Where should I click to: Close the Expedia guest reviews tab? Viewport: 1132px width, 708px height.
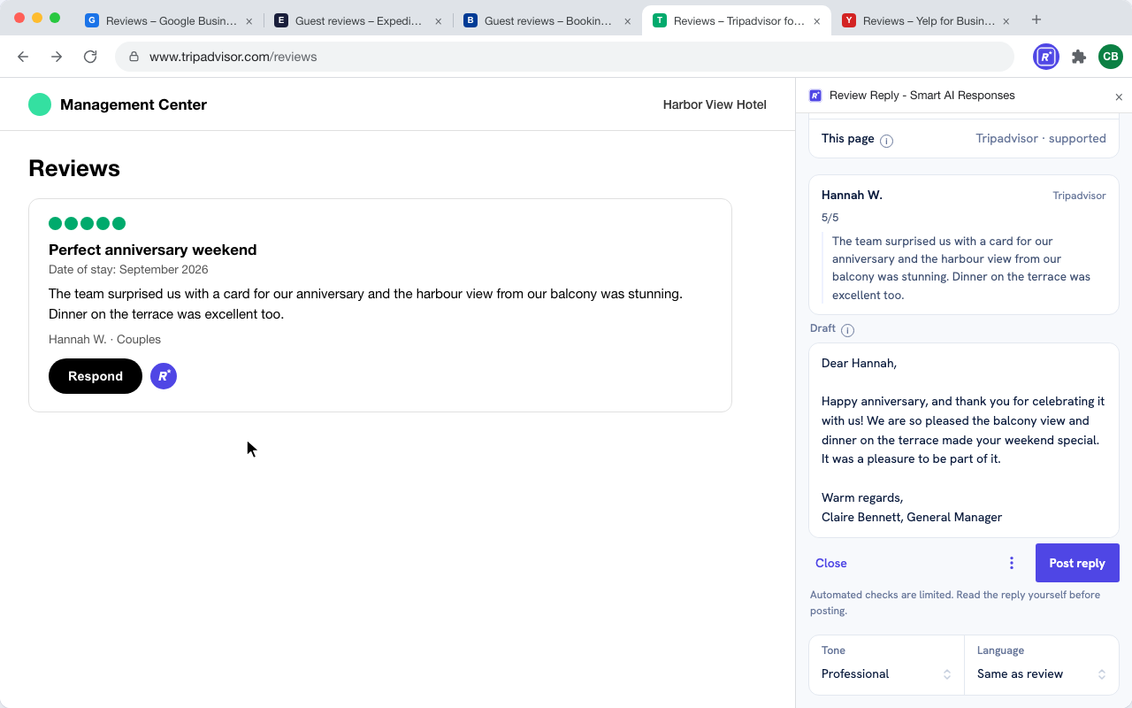coord(438,21)
